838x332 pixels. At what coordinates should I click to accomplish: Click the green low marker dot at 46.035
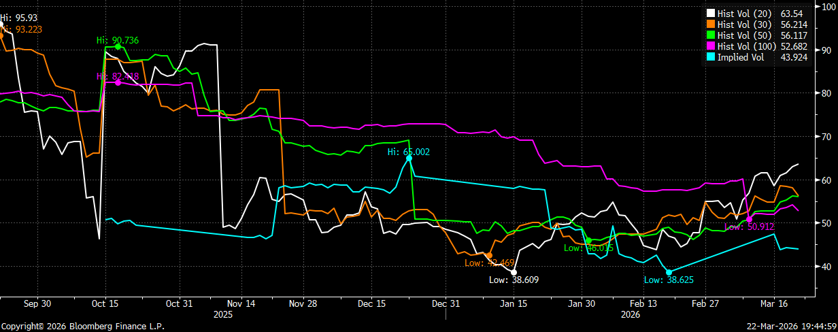(588, 240)
